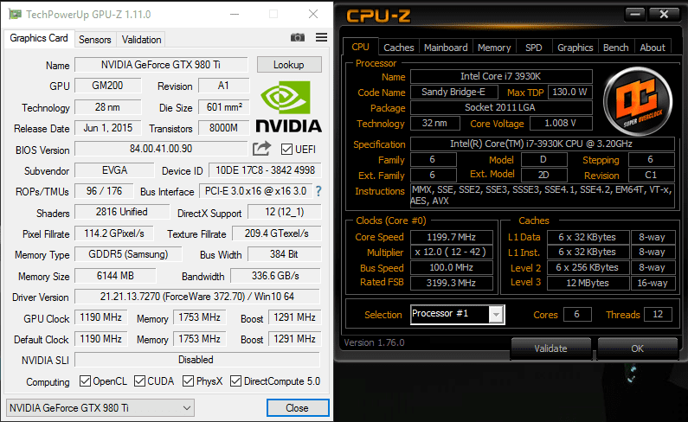Switch to the Sensors tab in GPU-Z

pos(95,40)
